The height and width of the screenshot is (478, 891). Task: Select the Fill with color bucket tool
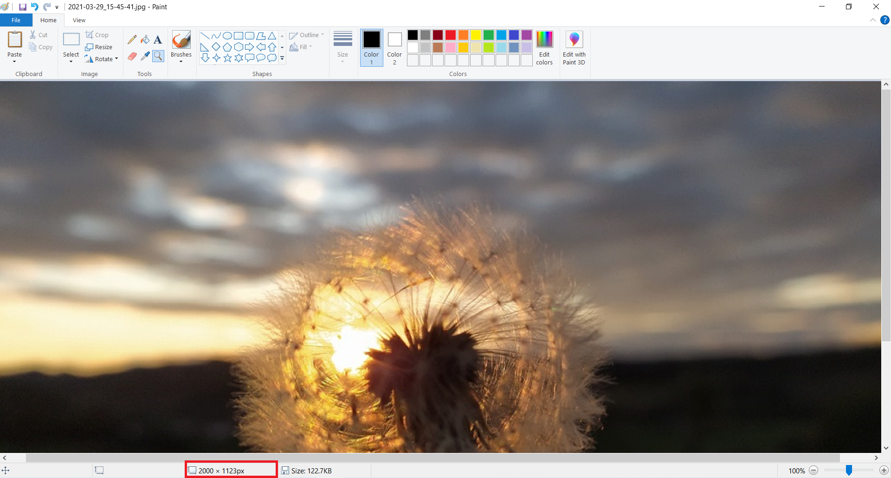tap(145, 40)
